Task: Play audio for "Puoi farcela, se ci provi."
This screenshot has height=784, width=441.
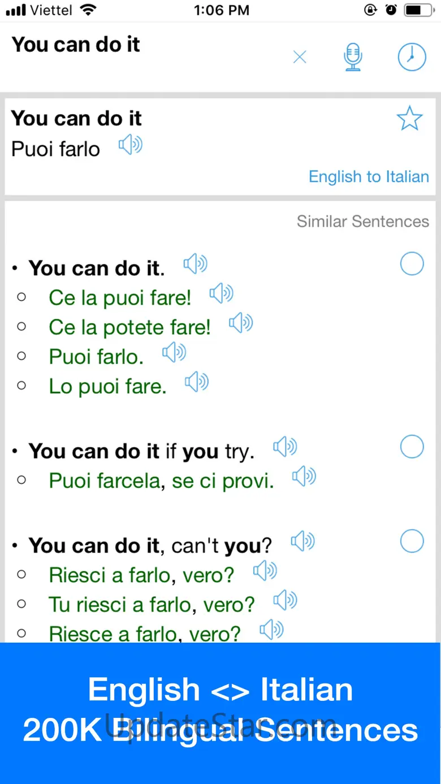Action: 304,477
